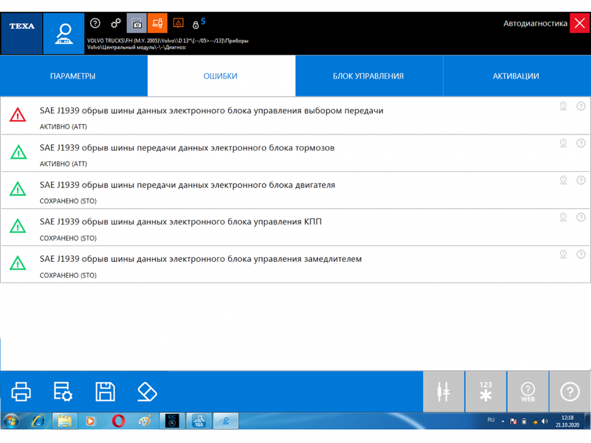Click the floppy disk save icon
Image resolution: width=591 pixels, height=443 pixels.
coord(105,392)
